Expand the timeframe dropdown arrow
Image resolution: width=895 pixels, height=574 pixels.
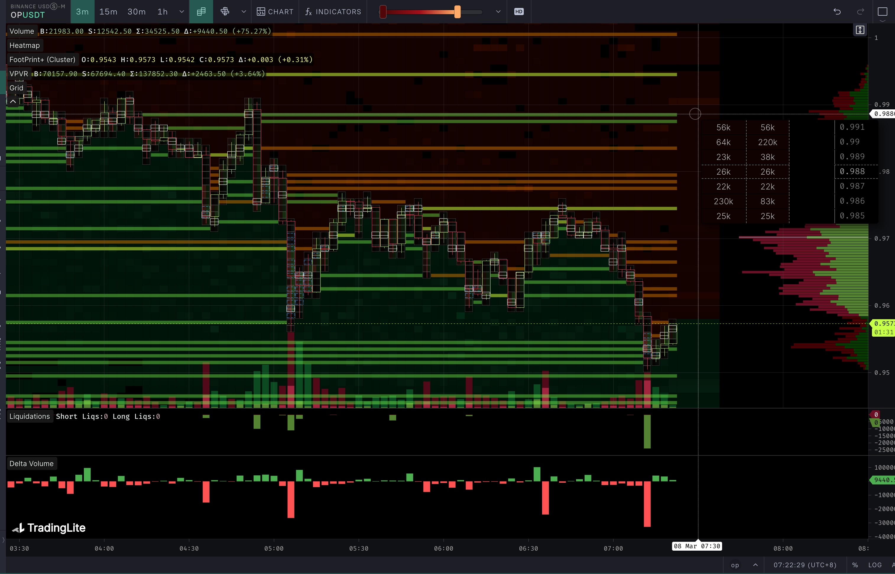[181, 12]
